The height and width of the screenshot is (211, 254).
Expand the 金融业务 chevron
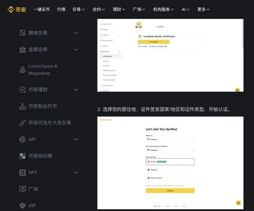pyautogui.click(x=76, y=49)
